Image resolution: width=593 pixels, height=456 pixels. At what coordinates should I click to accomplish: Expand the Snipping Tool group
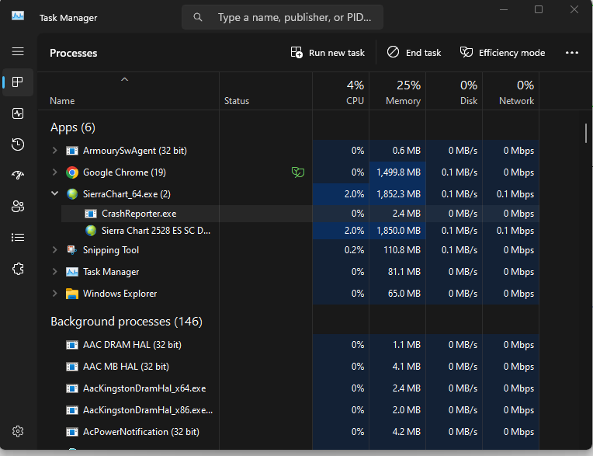[x=55, y=250]
